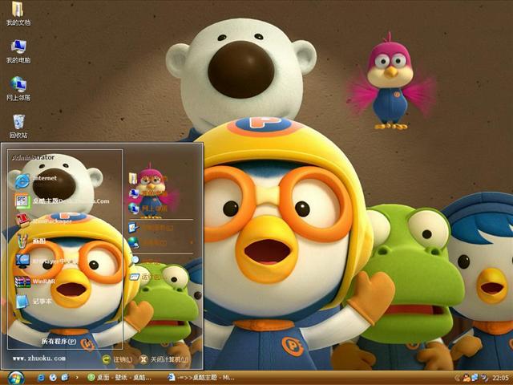
Task: Click the show desktop quick launch icon
Action: [x=65, y=378]
